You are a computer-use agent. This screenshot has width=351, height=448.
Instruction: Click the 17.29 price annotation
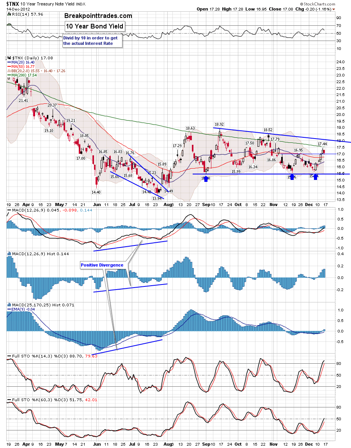177,146
